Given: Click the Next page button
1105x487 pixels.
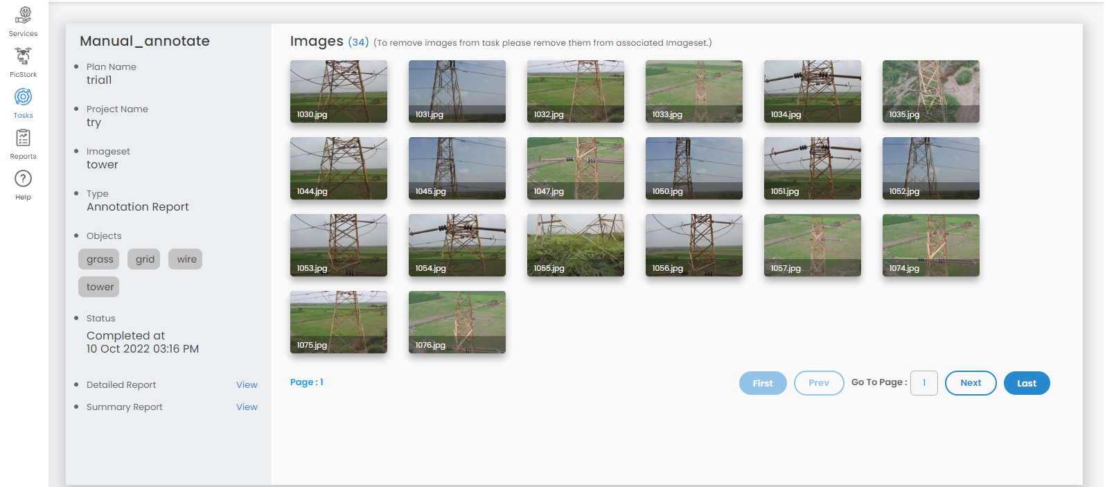Looking at the screenshot, I should [971, 383].
